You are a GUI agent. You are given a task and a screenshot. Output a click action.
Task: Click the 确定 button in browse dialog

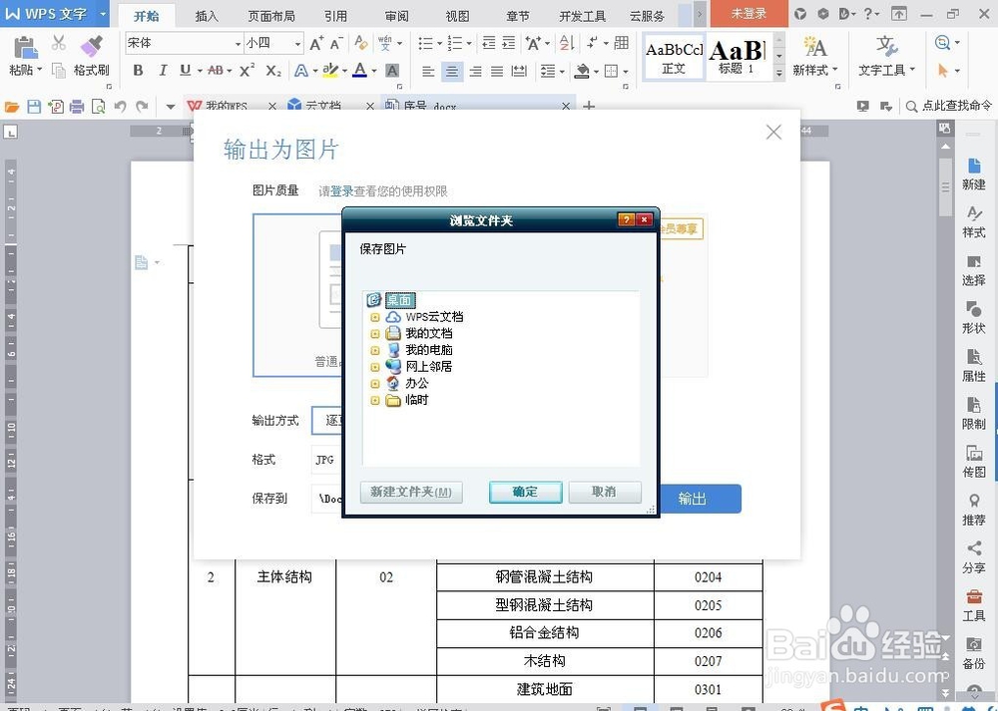[525, 492]
